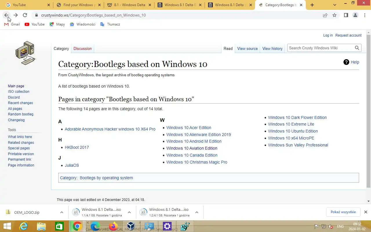
Task: Click the Request account link
Action: [348, 35]
